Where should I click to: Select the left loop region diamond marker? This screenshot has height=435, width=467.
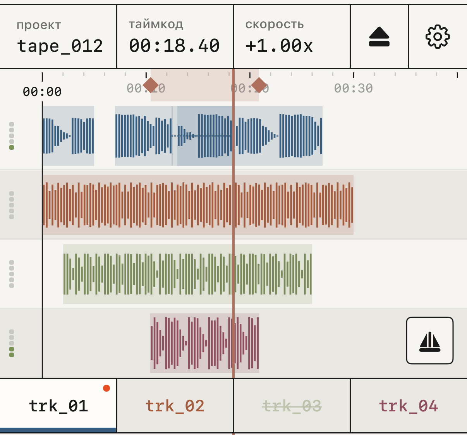151,85
